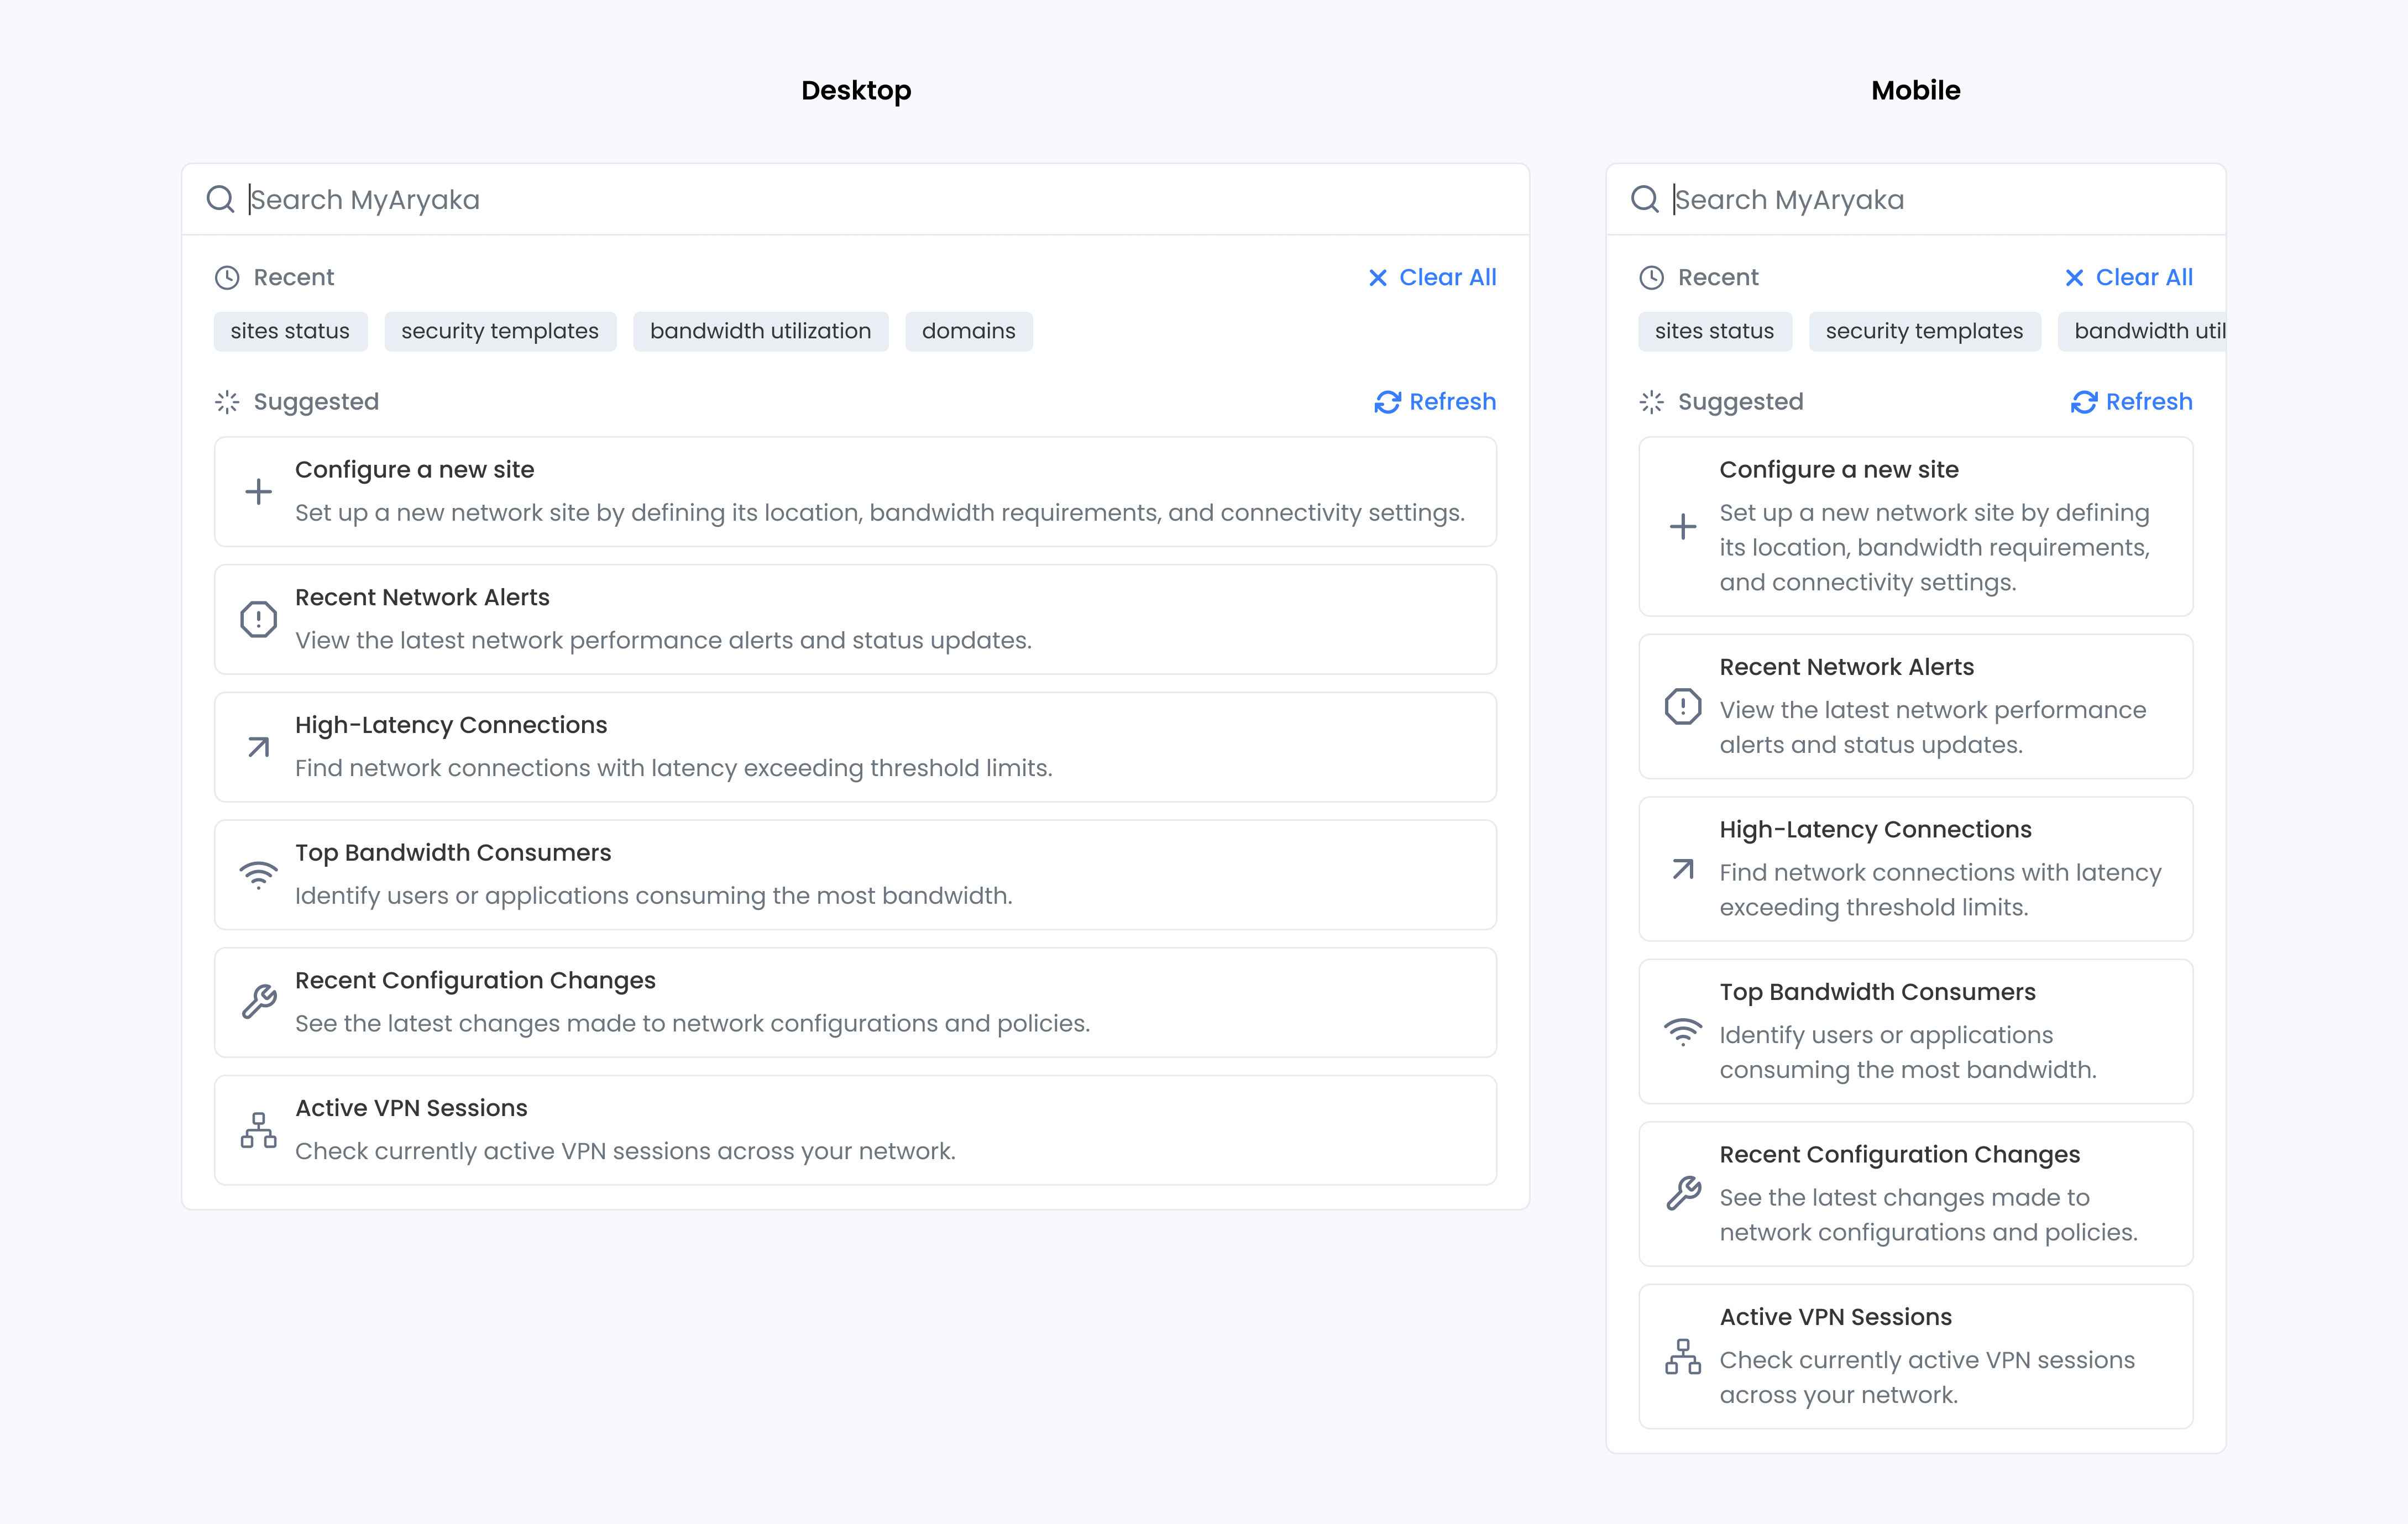Screen dimensions: 2408x1524
Task: Click the X icon next to Desktop Clear All
Action: pyautogui.click(x=1378, y=277)
